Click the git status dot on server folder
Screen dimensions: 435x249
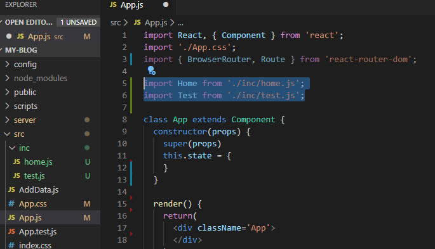coord(87,120)
